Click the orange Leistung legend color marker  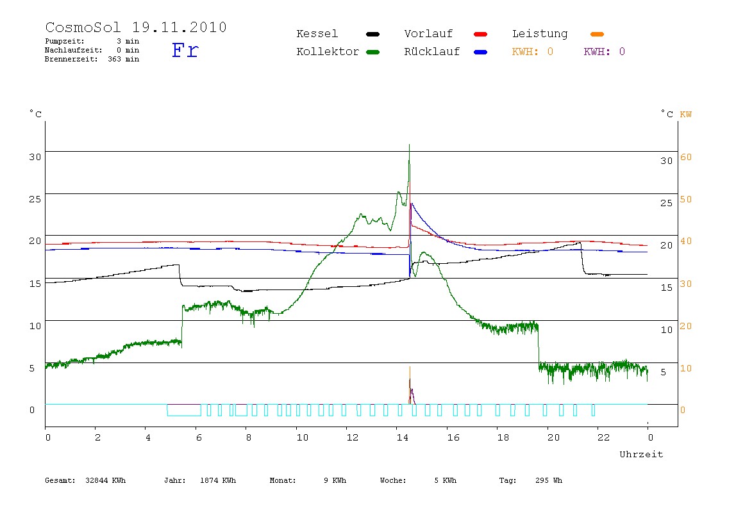coord(597,34)
